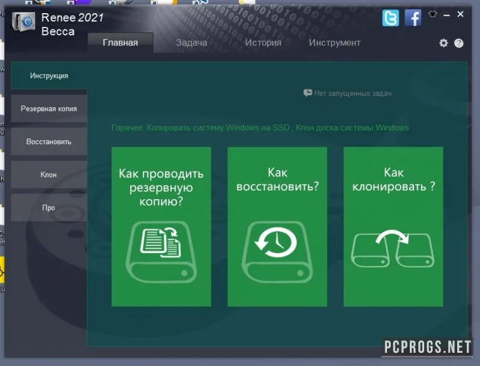Open the skin (shirt) icon

click(x=433, y=14)
